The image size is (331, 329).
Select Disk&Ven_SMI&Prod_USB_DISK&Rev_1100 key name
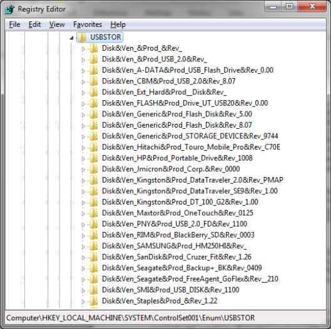[171, 290]
